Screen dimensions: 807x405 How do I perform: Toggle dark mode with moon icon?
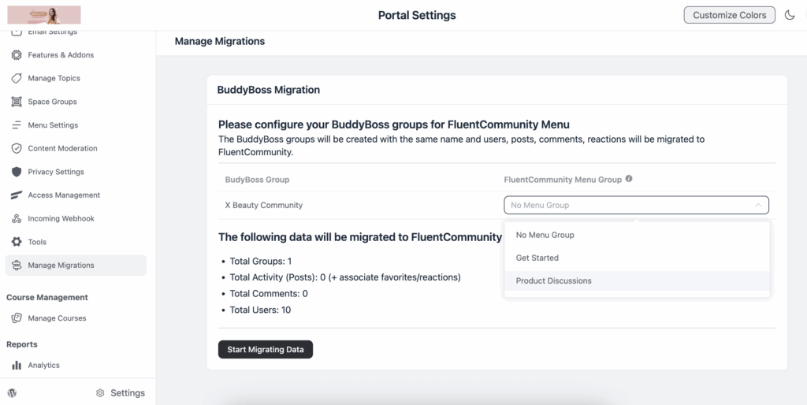pyautogui.click(x=790, y=15)
